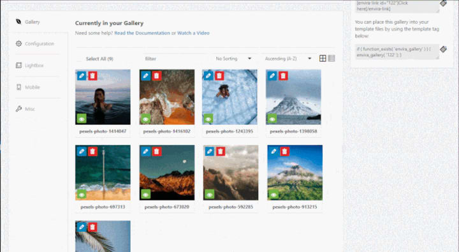Image resolution: width=459 pixels, height=252 pixels.
Task: Delete the pexels-photo-1416102 image with trash icon
Action: click(x=157, y=76)
